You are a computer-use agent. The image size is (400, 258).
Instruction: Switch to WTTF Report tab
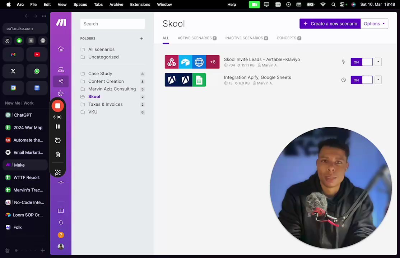25,177
